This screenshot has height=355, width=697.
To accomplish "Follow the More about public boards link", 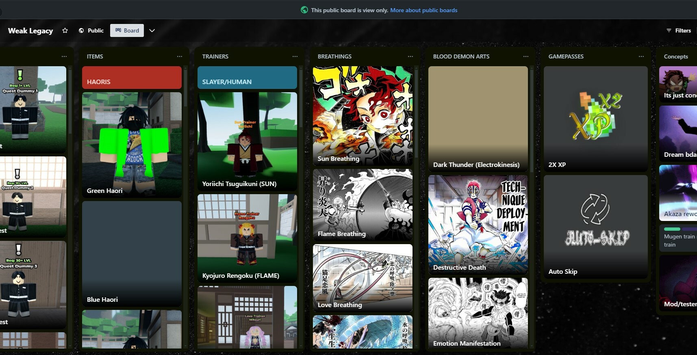I will tap(423, 10).
